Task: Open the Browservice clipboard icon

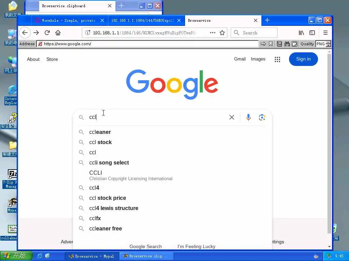Action: click(x=294, y=44)
